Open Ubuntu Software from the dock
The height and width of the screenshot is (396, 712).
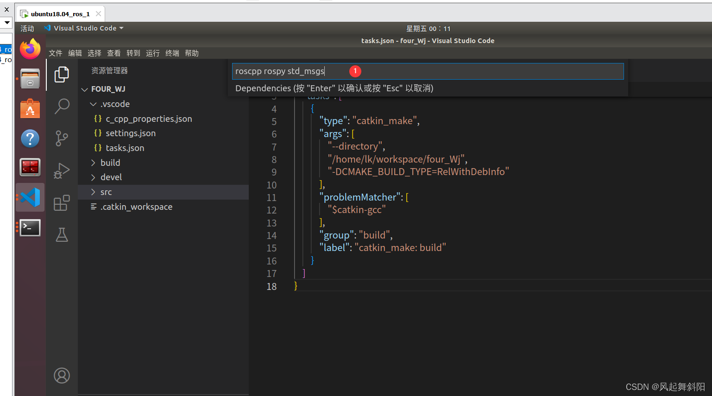[30, 109]
